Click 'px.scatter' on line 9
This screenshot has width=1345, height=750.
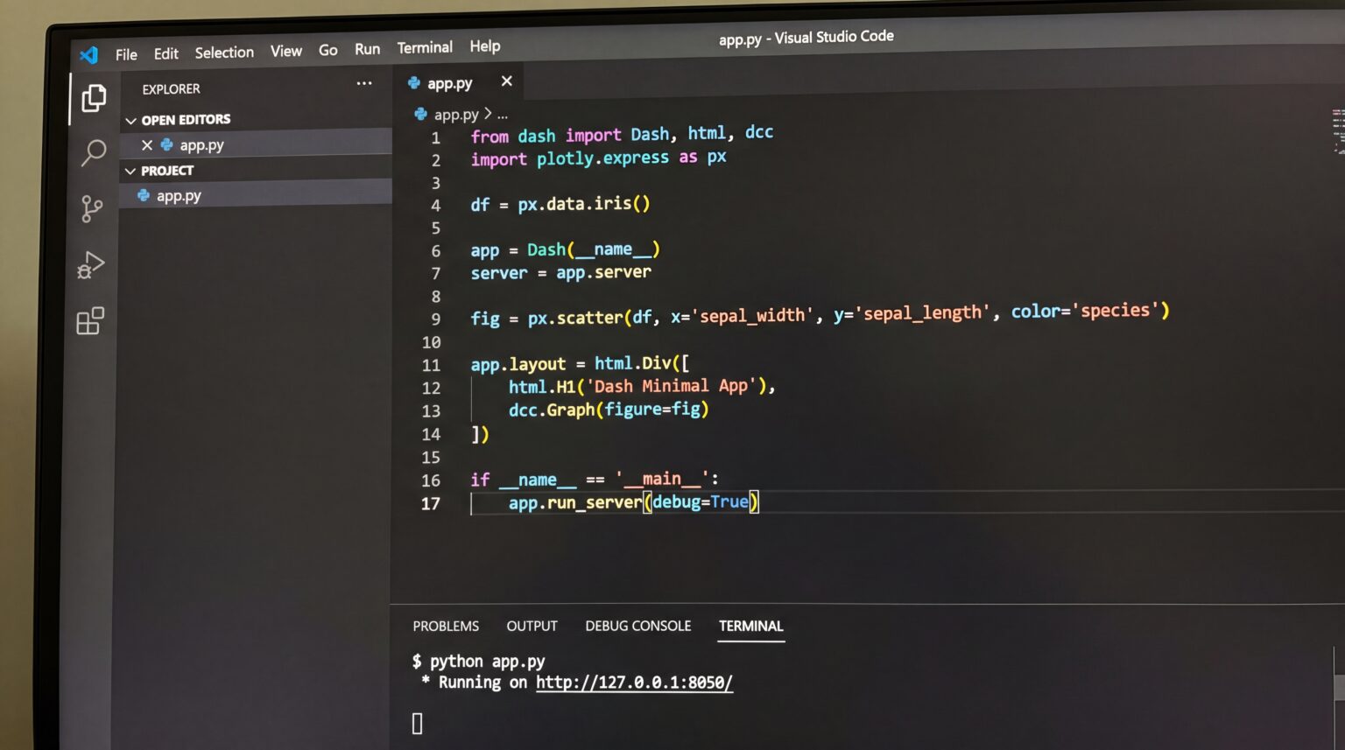[575, 318]
